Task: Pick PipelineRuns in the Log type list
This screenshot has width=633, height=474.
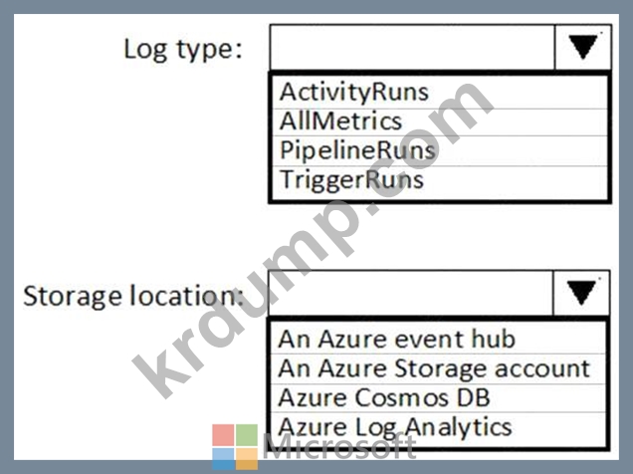Action: click(440, 151)
